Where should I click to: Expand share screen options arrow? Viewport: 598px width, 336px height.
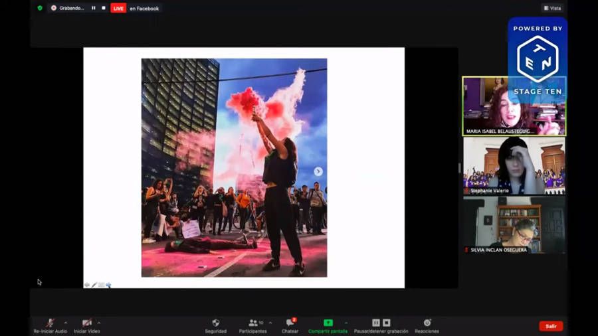tap(346, 323)
